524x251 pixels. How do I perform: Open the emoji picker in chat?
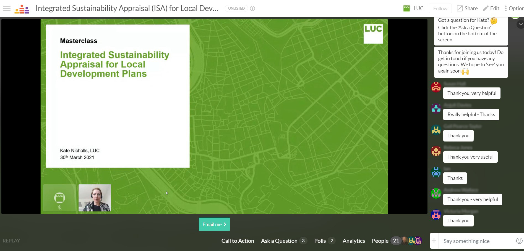click(x=519, y=241)
